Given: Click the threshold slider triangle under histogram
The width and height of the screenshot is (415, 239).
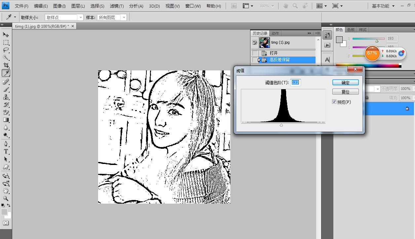Looking at the screenshot, I should [x=281, y=125].
